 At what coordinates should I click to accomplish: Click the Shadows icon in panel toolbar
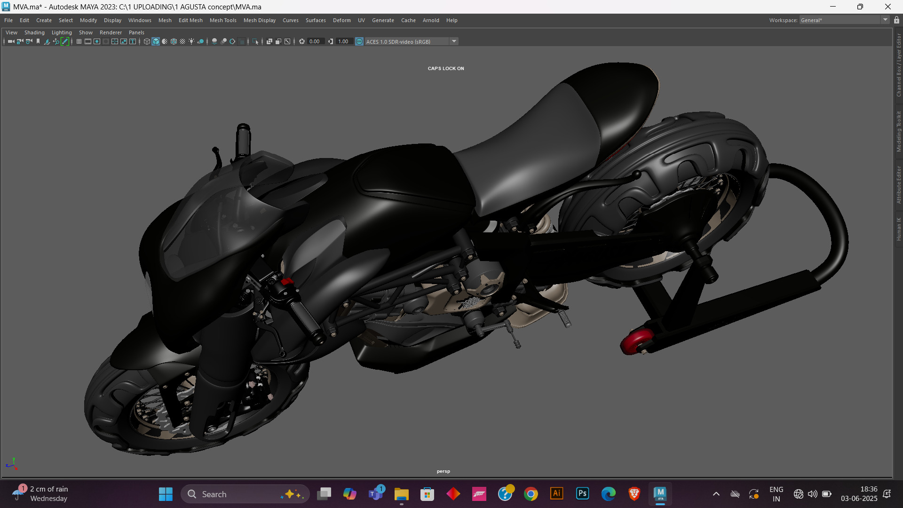click(x=200, y=41)
